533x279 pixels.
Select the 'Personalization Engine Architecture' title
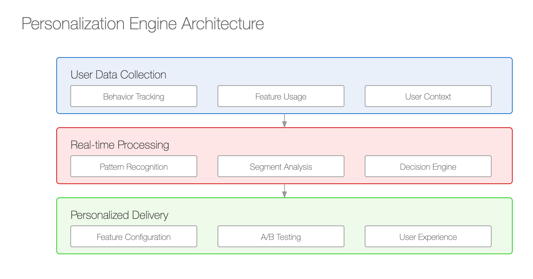[x=142, y=24]
